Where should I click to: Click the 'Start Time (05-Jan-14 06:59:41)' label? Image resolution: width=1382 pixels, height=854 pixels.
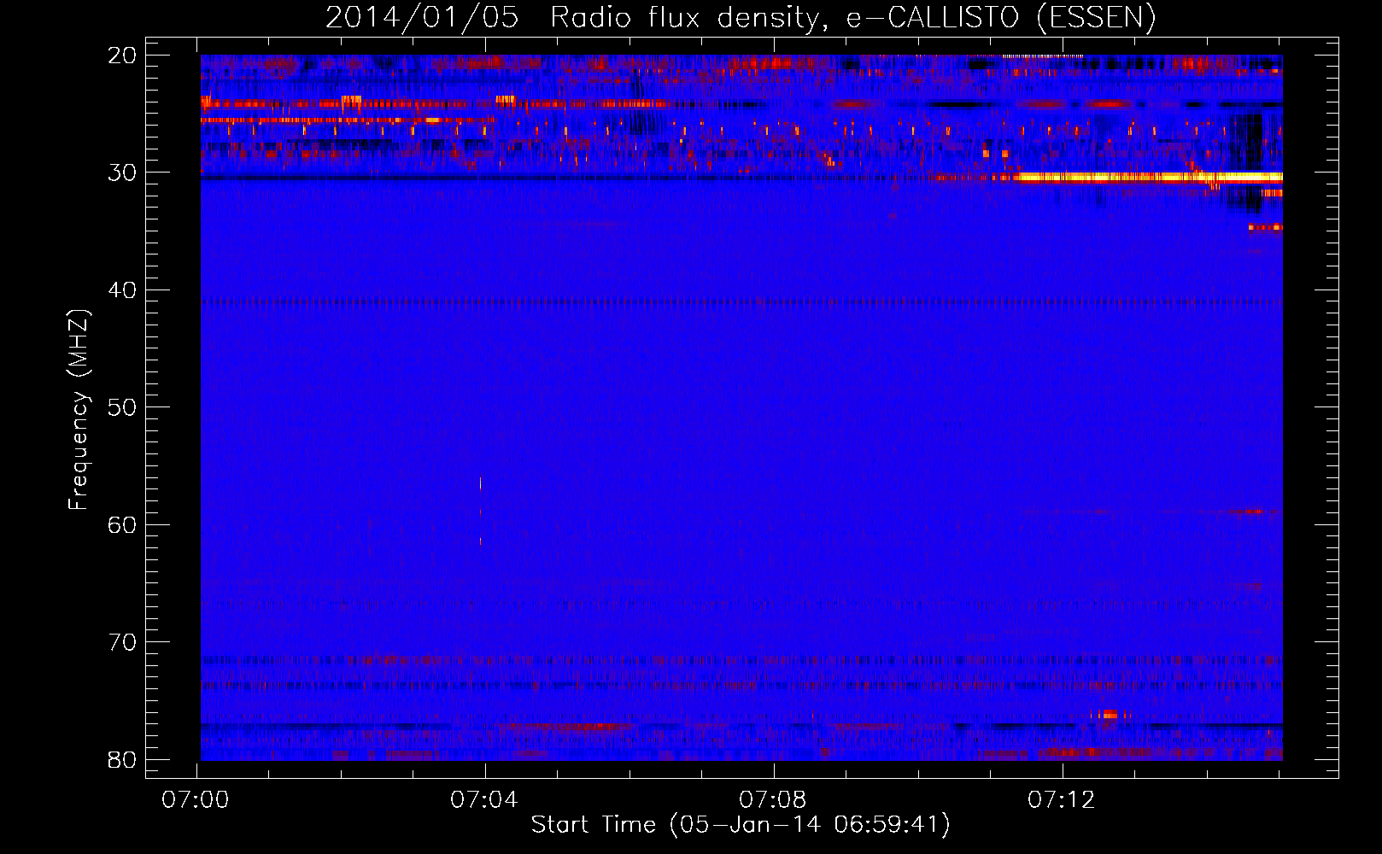point(741,825)
